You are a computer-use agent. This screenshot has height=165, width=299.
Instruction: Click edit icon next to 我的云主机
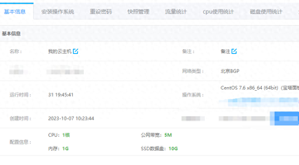76,51
